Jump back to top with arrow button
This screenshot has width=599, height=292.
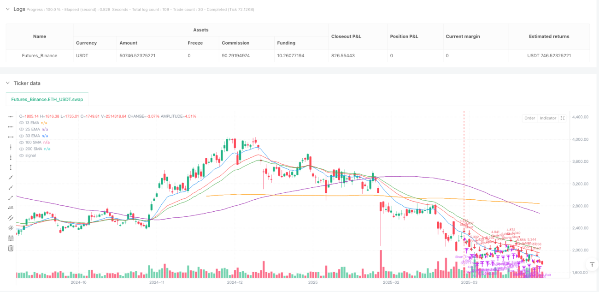pyautogui.click(x=593, y=264)
